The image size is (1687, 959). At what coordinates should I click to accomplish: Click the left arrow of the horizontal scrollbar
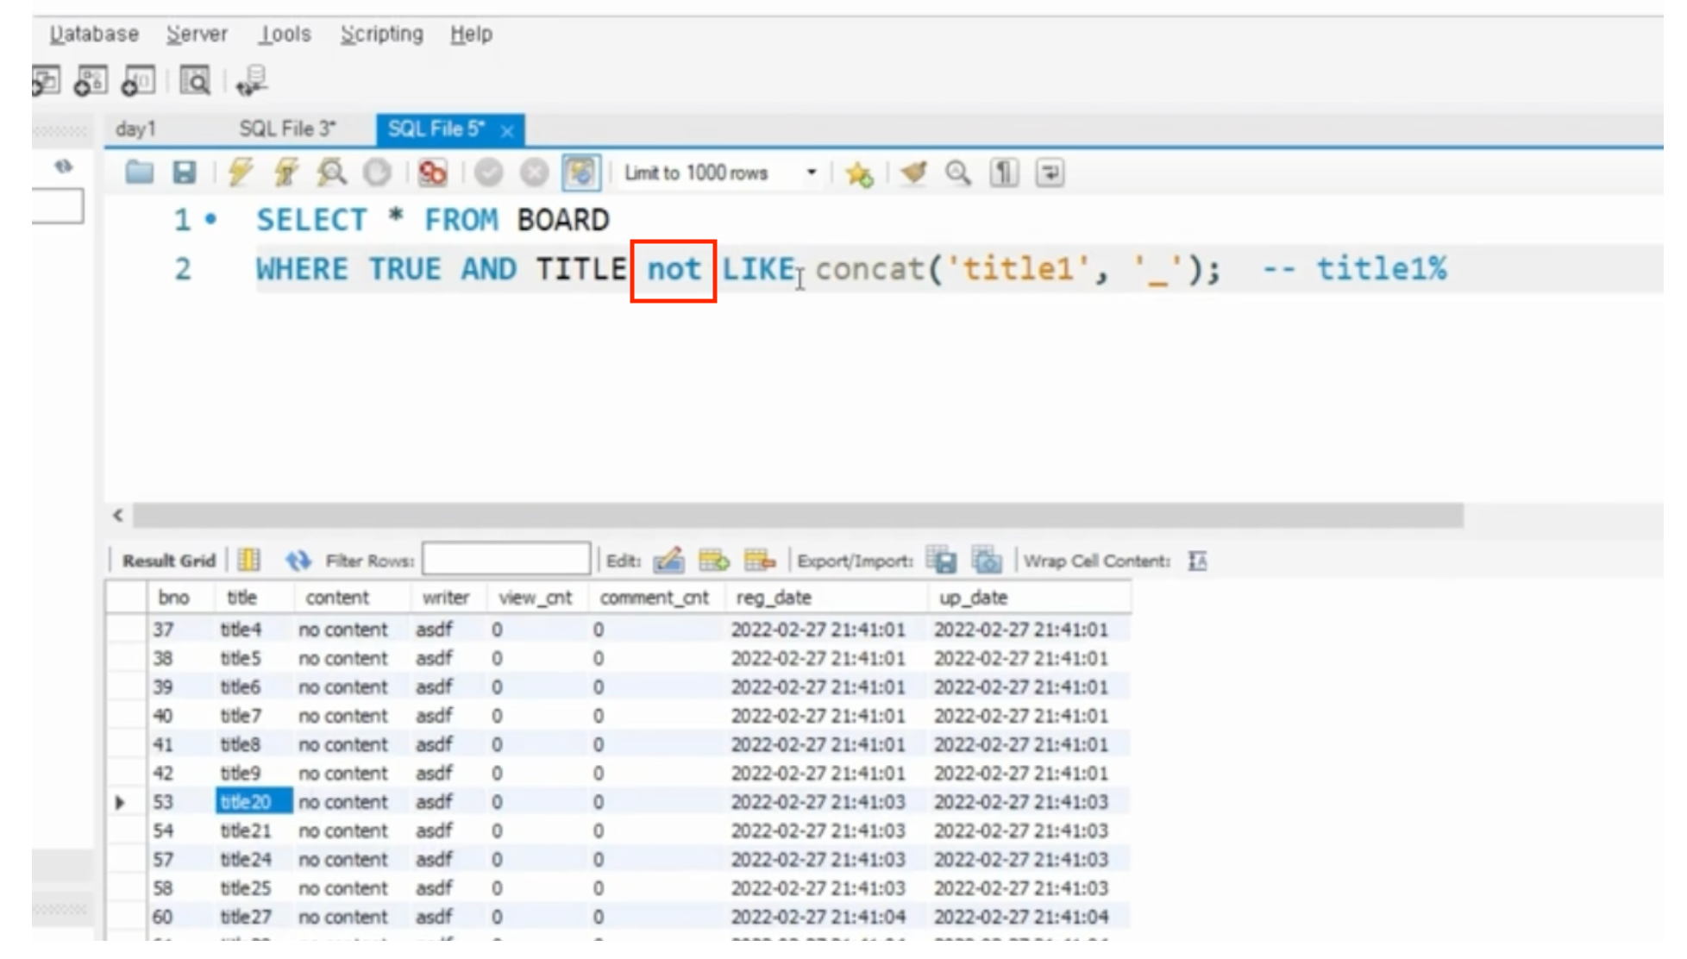[118, 516]
